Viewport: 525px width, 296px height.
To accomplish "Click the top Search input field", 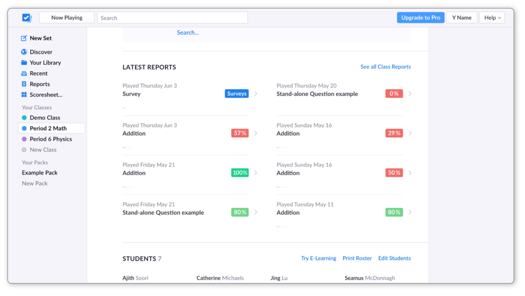I will click(172, 18).
